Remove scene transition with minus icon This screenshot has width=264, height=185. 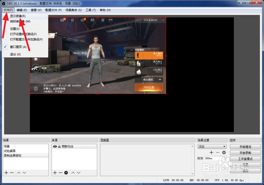tap(218, 153)
